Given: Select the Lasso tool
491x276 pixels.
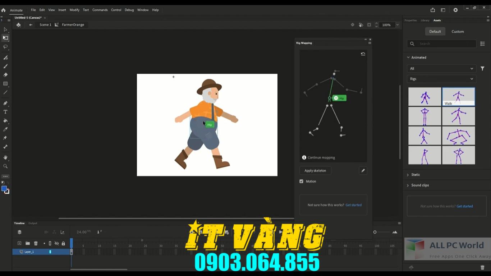Looking at the screenshot, I should pos(5,47).
